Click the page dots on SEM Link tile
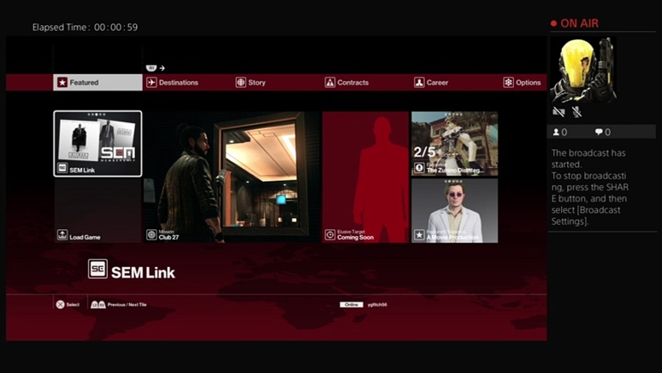 [x=97, y=114]
